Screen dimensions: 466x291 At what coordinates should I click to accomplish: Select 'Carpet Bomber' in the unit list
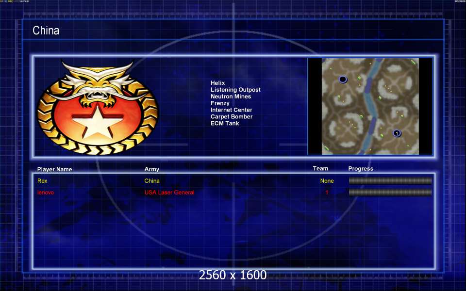232,117
